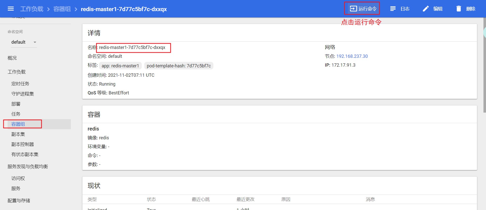Click the pencil edit icon
The image size is (486, 210).
point(426,9)
